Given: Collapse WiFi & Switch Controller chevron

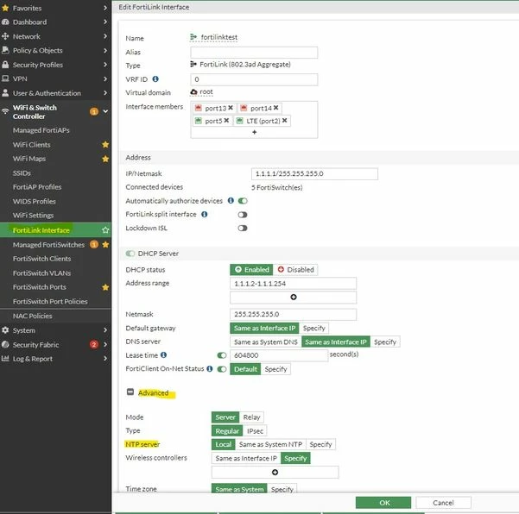Looking at the screenshot, I should click(x=105, y=111).
